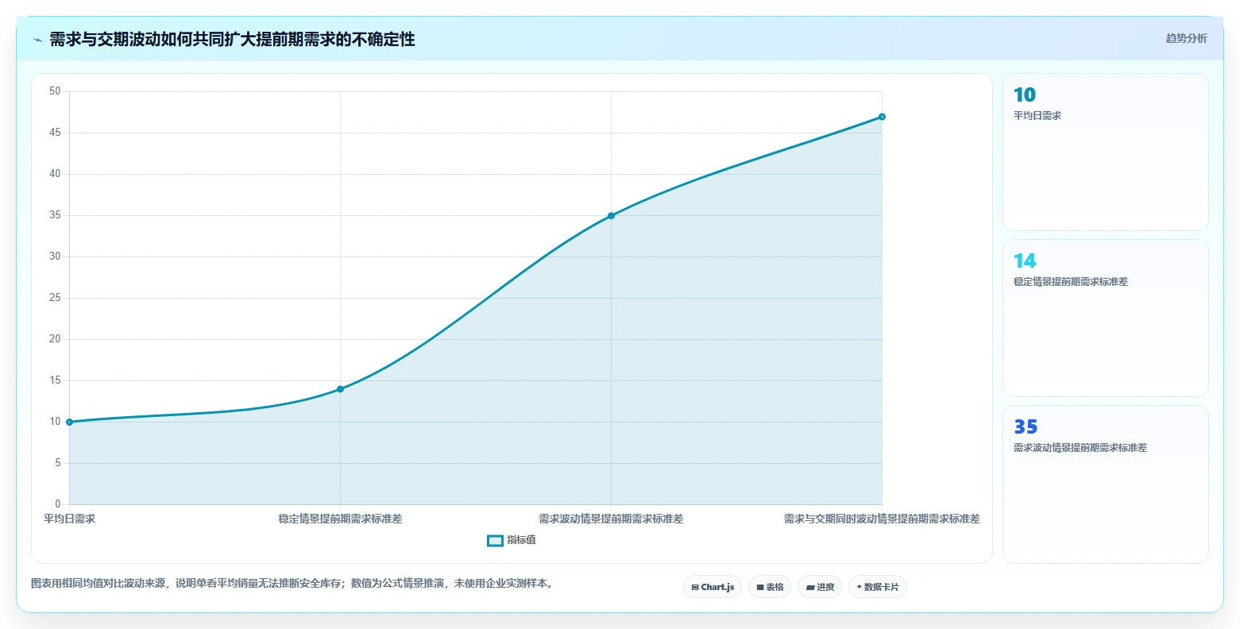Click the 稳定情景提前期需求标准差 card caption
The image size is (1240, 629).
(x=1071, y=282)
